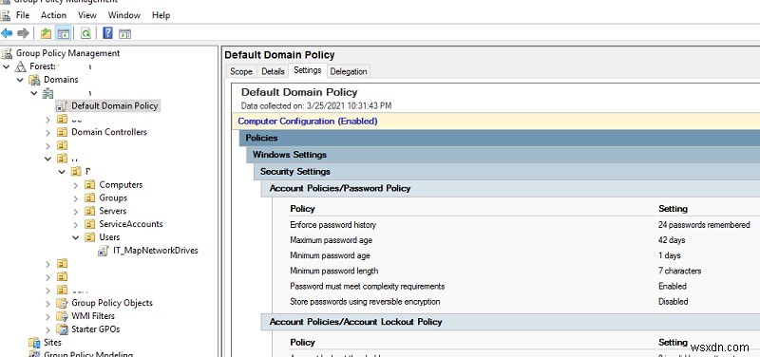760x357 pixels.
Task: Collapse the Windows Settings section header
Action: pyautogui.click(x=503, y=155)
